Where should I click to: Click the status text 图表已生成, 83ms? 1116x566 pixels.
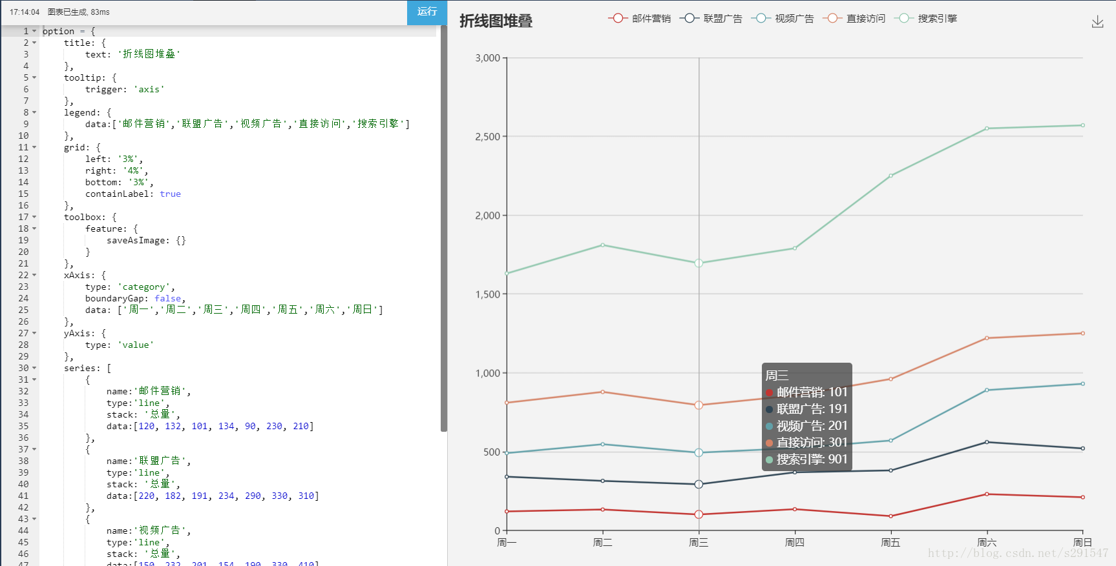[79, 12]
